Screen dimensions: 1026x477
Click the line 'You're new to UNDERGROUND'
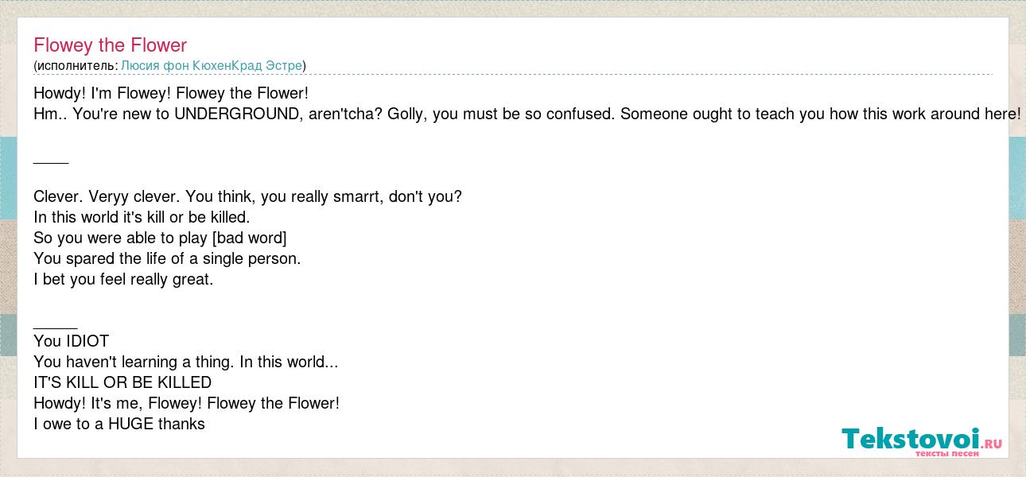point(527,114)
